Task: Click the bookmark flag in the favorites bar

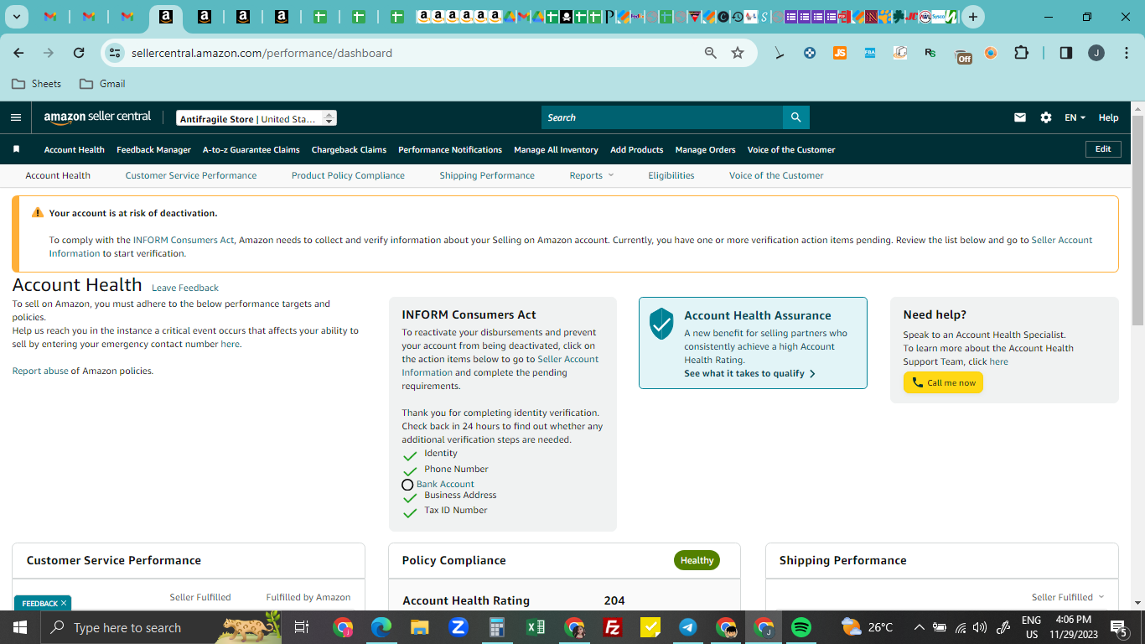Action: pos(16,149)
